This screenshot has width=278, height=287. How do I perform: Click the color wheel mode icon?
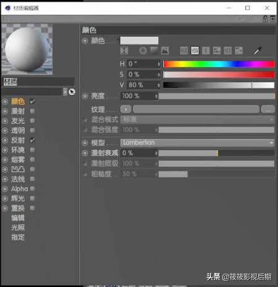point(143,50)
